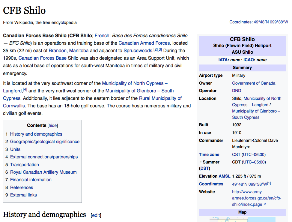Jump to History and demographics in Contents
The width and height of the screenshot is (292, 222).
tap(36, 134)
